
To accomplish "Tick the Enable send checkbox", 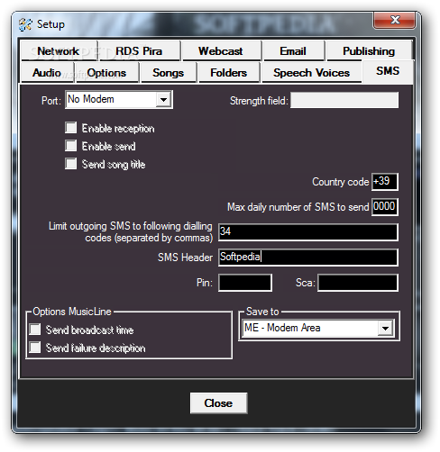I will point(71,146).
